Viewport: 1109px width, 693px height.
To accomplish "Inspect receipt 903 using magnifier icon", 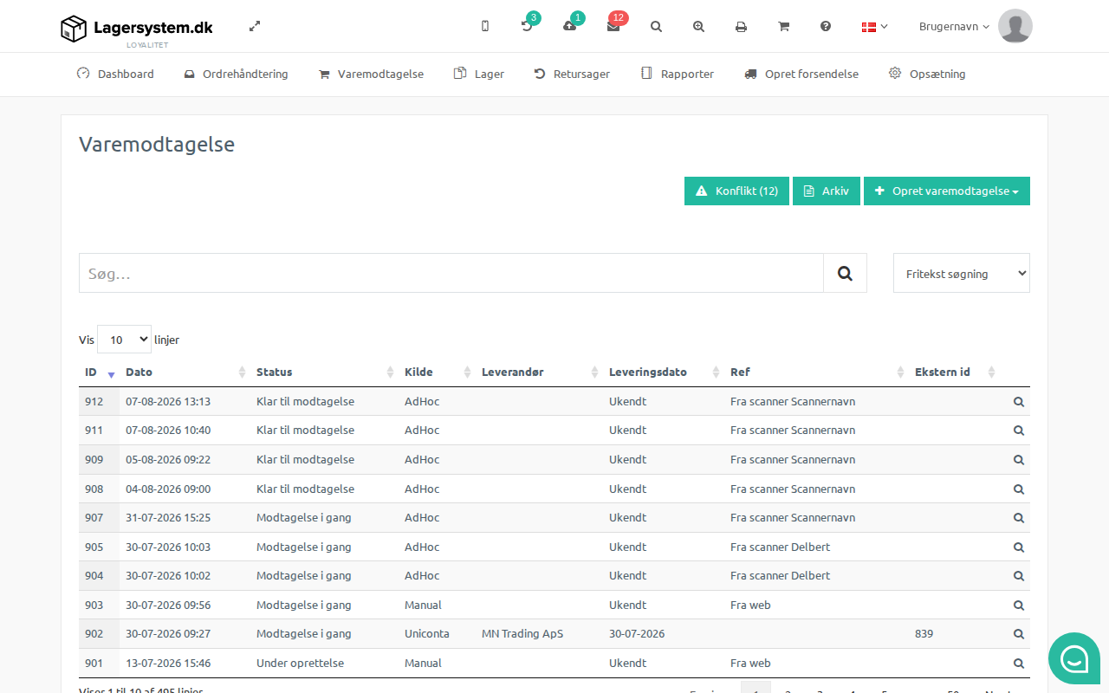I will pyautogui.click(x=1019, y=606).
